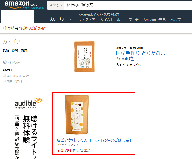Viewport: 192px width, 159px height.
Task: Check the 本日中にお届け checkbox
Action: pos(4,75)
